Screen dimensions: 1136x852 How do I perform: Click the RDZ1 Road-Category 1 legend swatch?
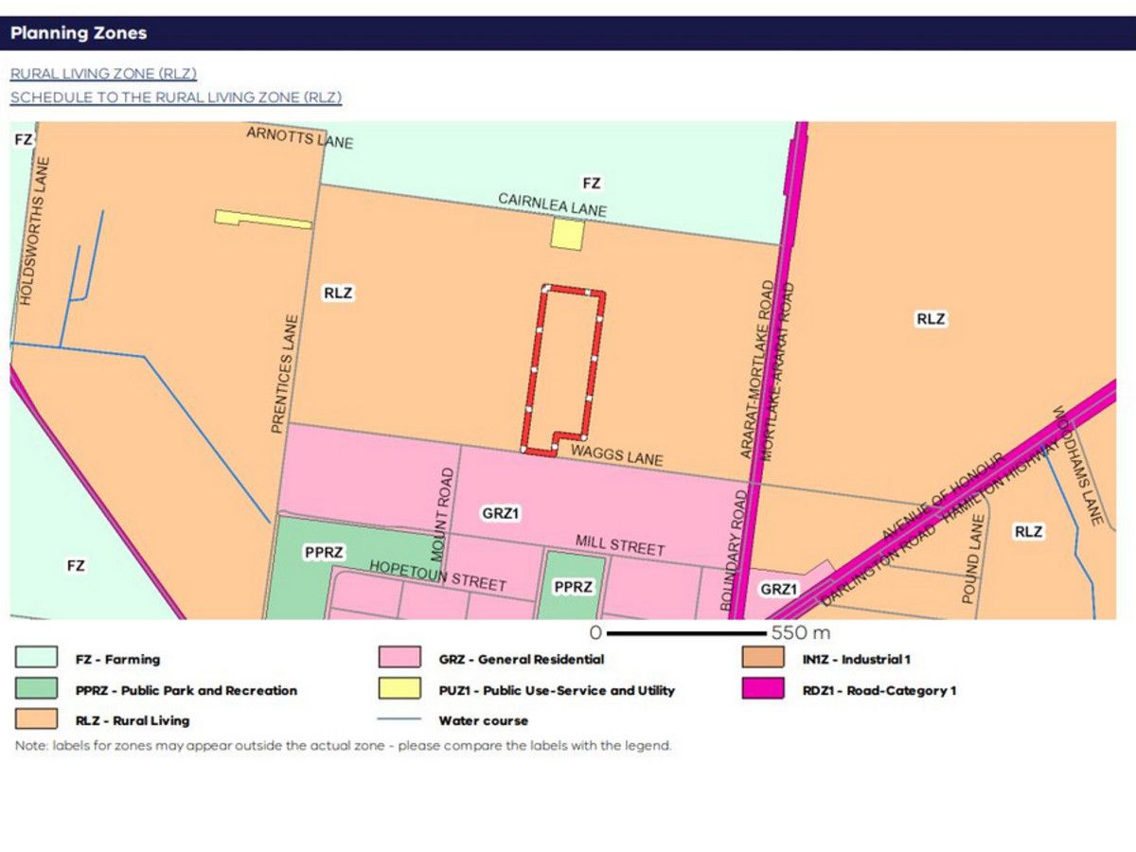[763, 690]
